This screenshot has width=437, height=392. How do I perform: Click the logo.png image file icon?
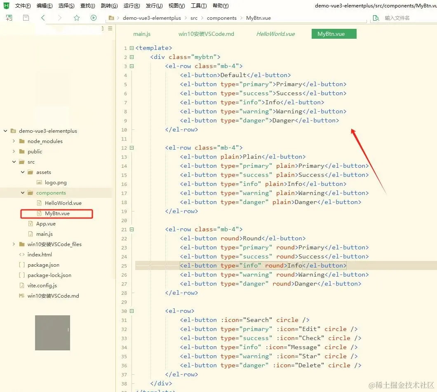[39, 183]
